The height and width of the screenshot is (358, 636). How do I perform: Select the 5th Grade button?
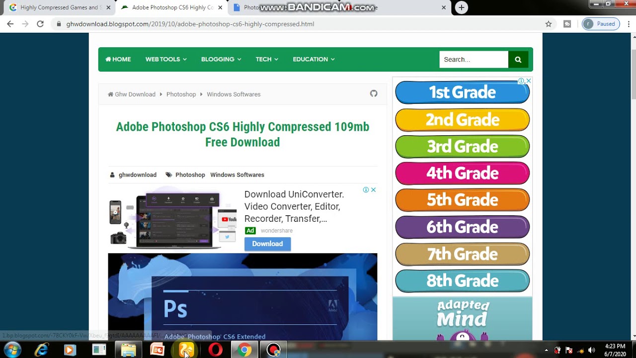(462, 200)
